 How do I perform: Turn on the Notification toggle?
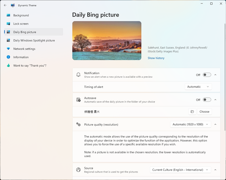[207, 75]
